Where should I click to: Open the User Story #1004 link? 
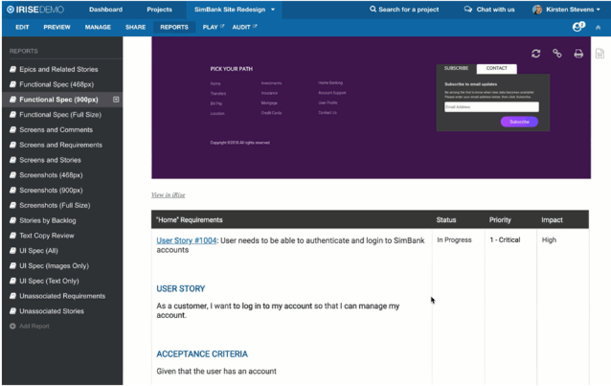coord(187,240)
